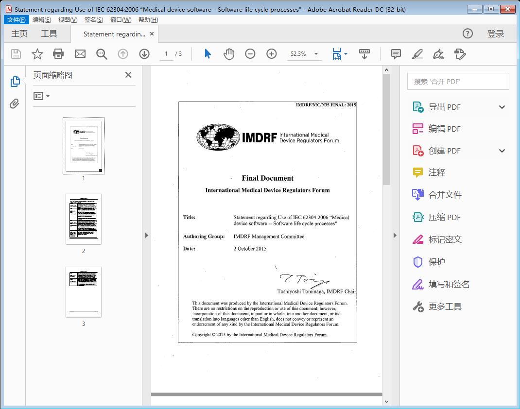Click the document vertical scrollbar thumb
The height and width of the screenshot is (409, 520).
[x=386, y=129]
